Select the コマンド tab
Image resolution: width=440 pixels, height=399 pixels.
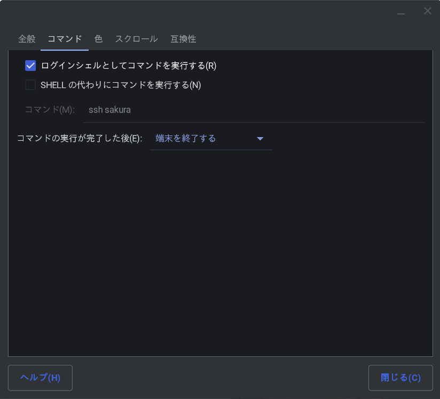click(65, 39)
